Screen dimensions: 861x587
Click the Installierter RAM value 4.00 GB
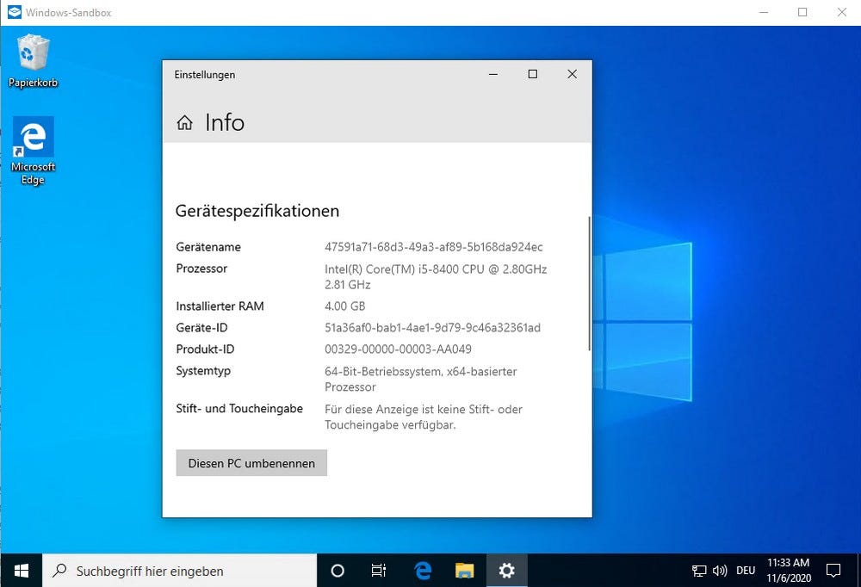coord(345,306)
